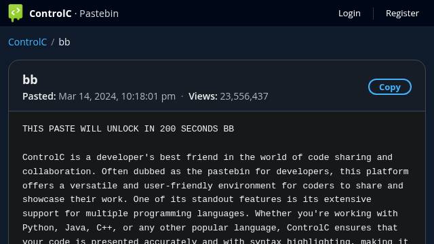The image size is (434, 244).
Task: Click the view count 23,556,437
Action: (x=244, y=96)
